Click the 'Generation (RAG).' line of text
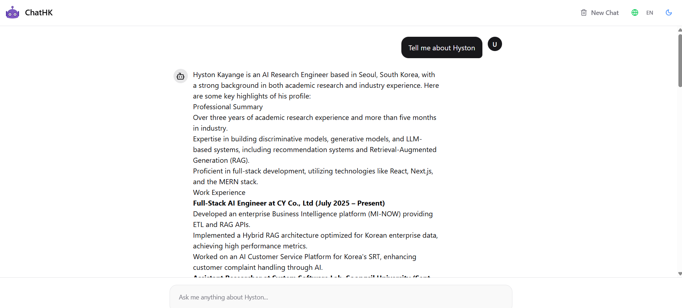 point(221,161)
